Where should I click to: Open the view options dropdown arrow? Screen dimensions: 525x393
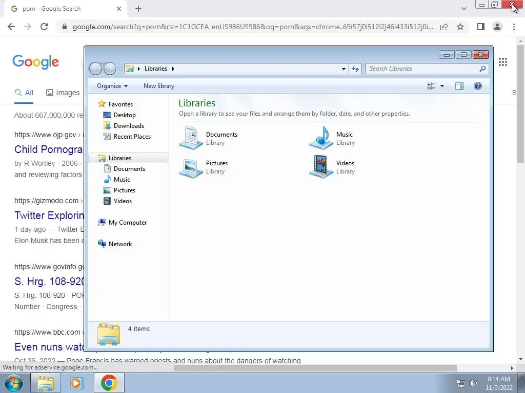click(x=442, y=86)
